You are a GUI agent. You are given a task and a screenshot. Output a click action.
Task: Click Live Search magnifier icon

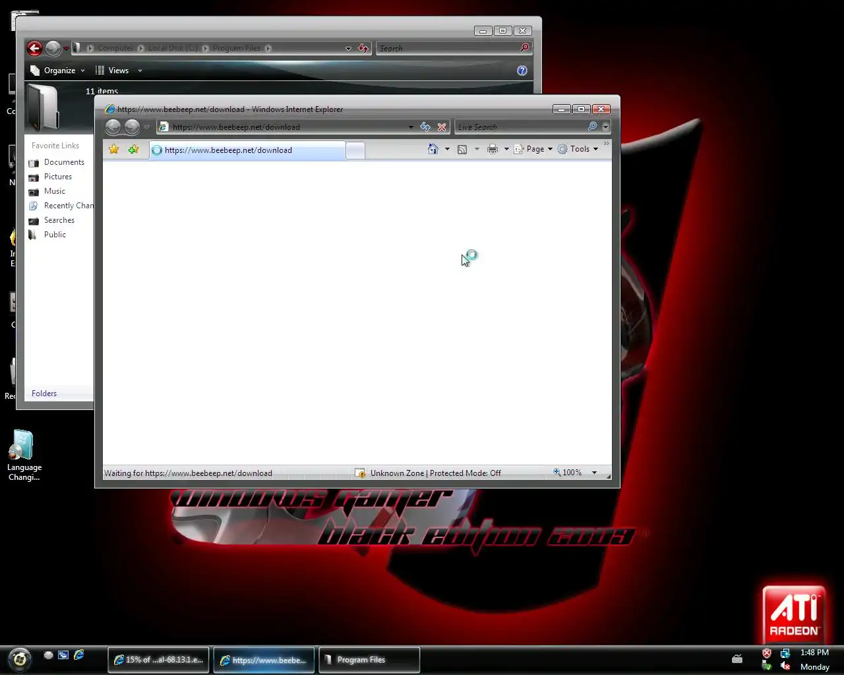tap(592, 127)
